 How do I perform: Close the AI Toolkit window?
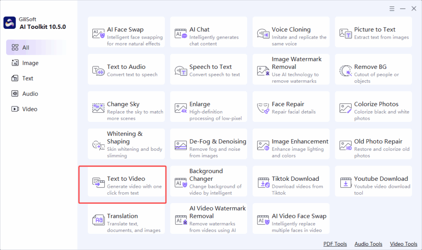tap(414, 9)
